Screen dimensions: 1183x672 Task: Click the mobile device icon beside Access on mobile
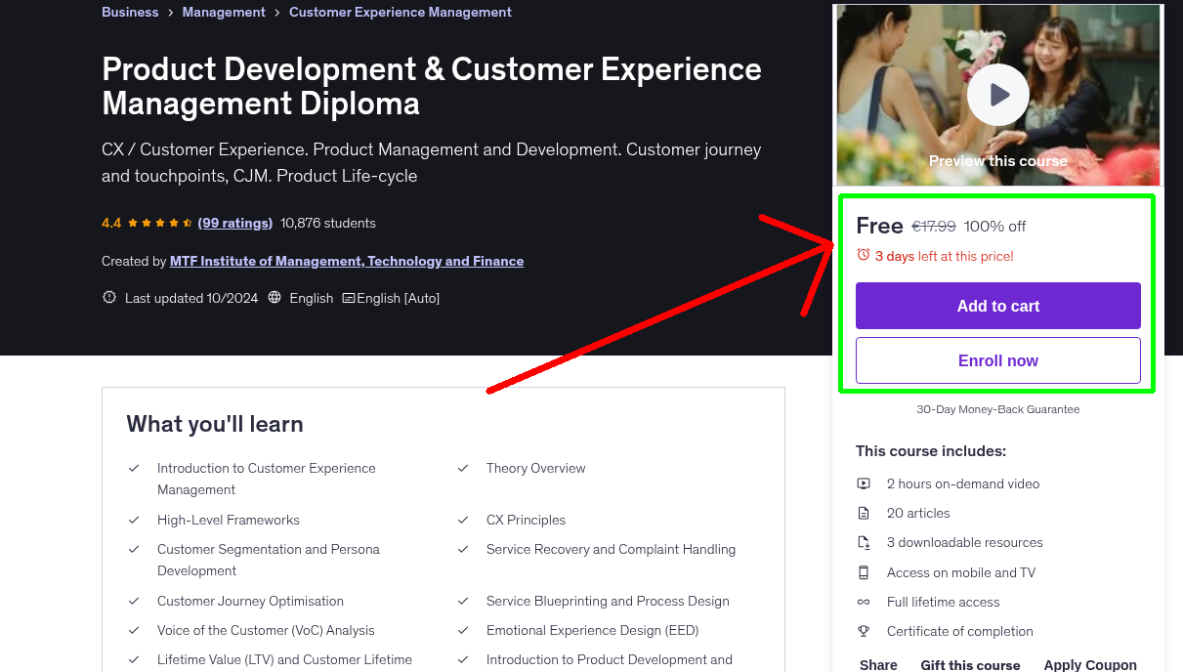864,572
